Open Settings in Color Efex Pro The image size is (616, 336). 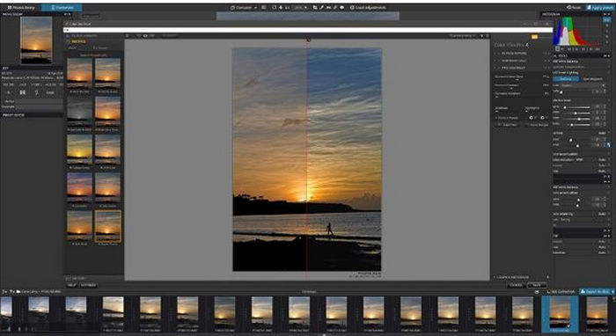pos(88,285)
